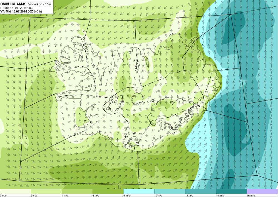Click the 6–8 m/s dark green swatch

click(108, 191)
